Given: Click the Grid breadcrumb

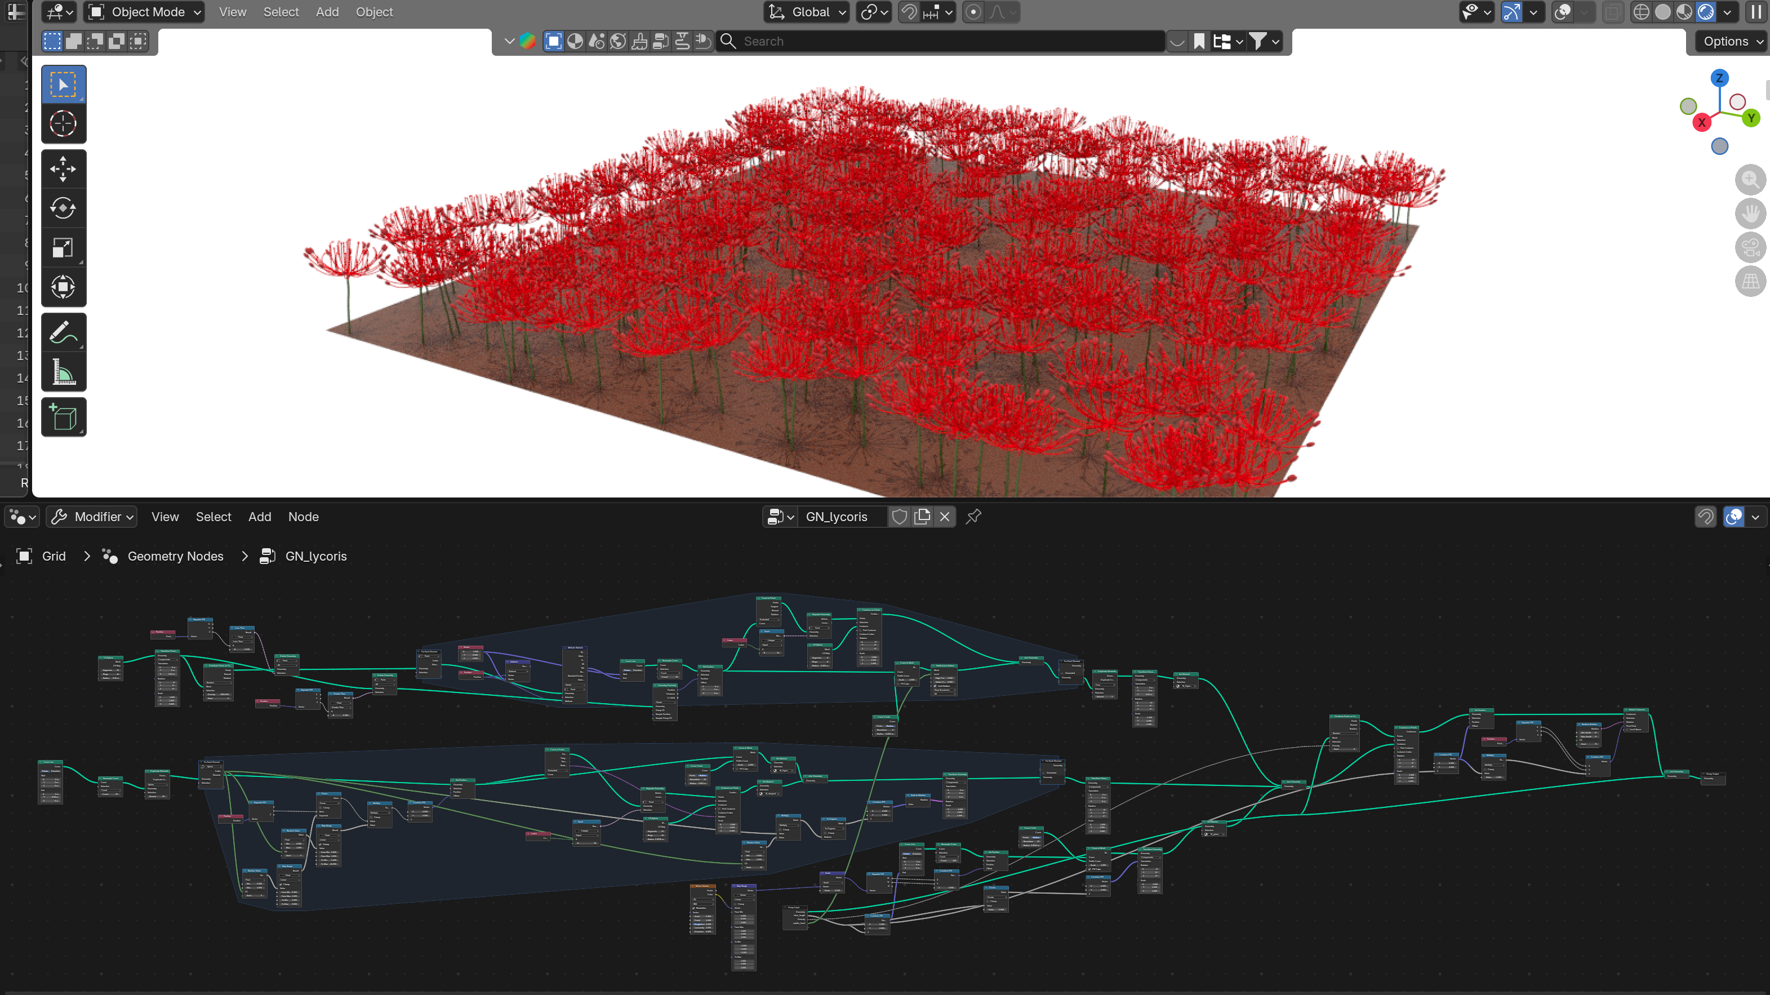Looking at the screenshot, I should tap(54, 556).
